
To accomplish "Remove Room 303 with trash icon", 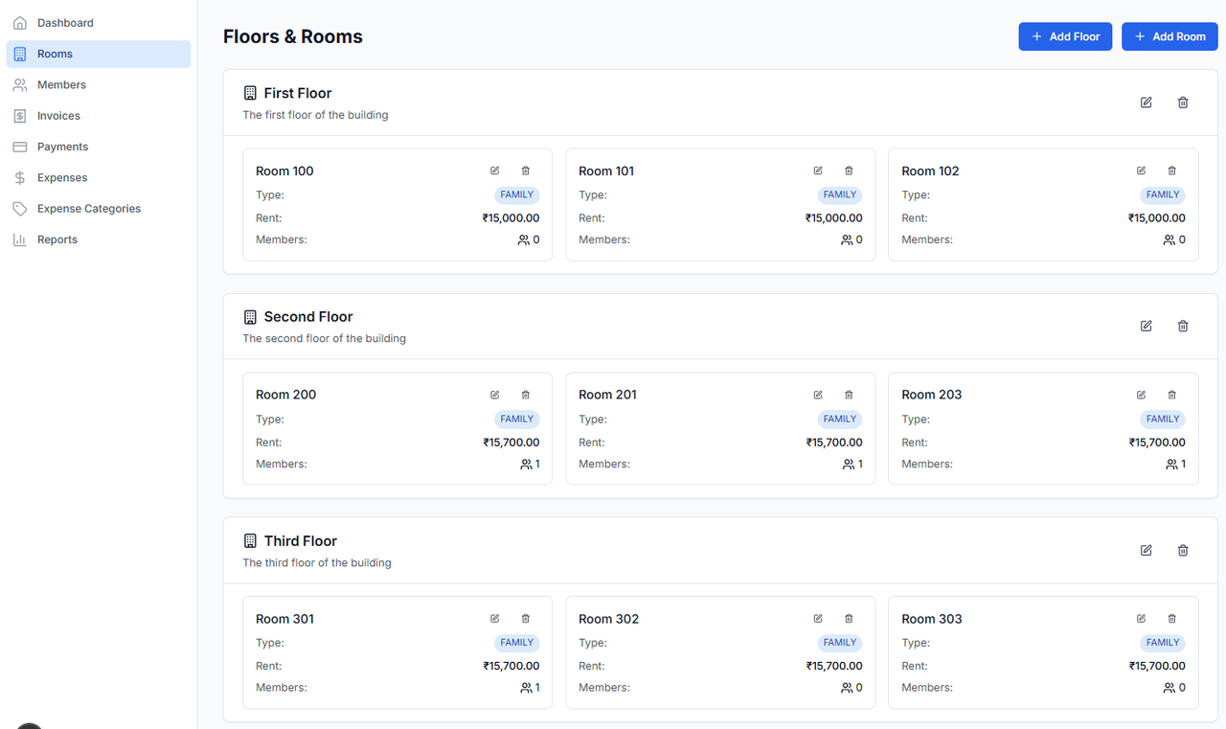I will pyautogui.click(x=1171, y=619).
